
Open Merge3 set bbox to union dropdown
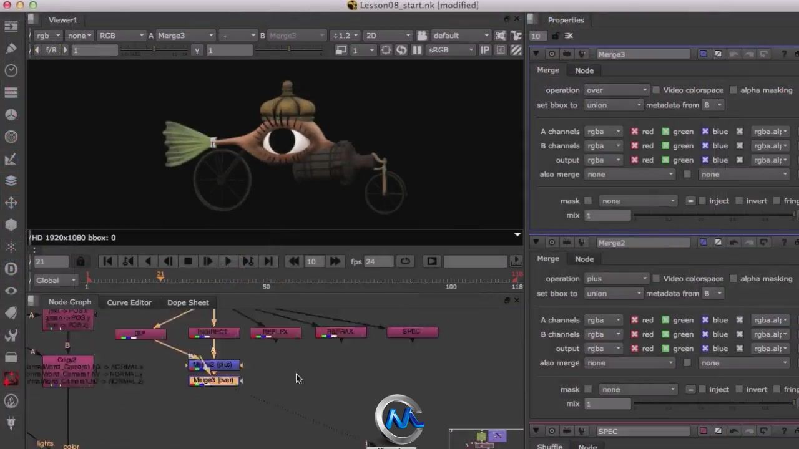click(x=614, y=105)
